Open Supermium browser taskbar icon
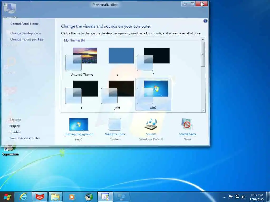The width and height of the screenshot is (270, 202). tap(89, 197)
